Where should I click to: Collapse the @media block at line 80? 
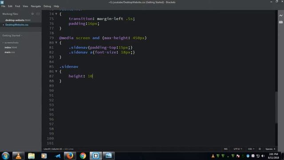[56, 43]
